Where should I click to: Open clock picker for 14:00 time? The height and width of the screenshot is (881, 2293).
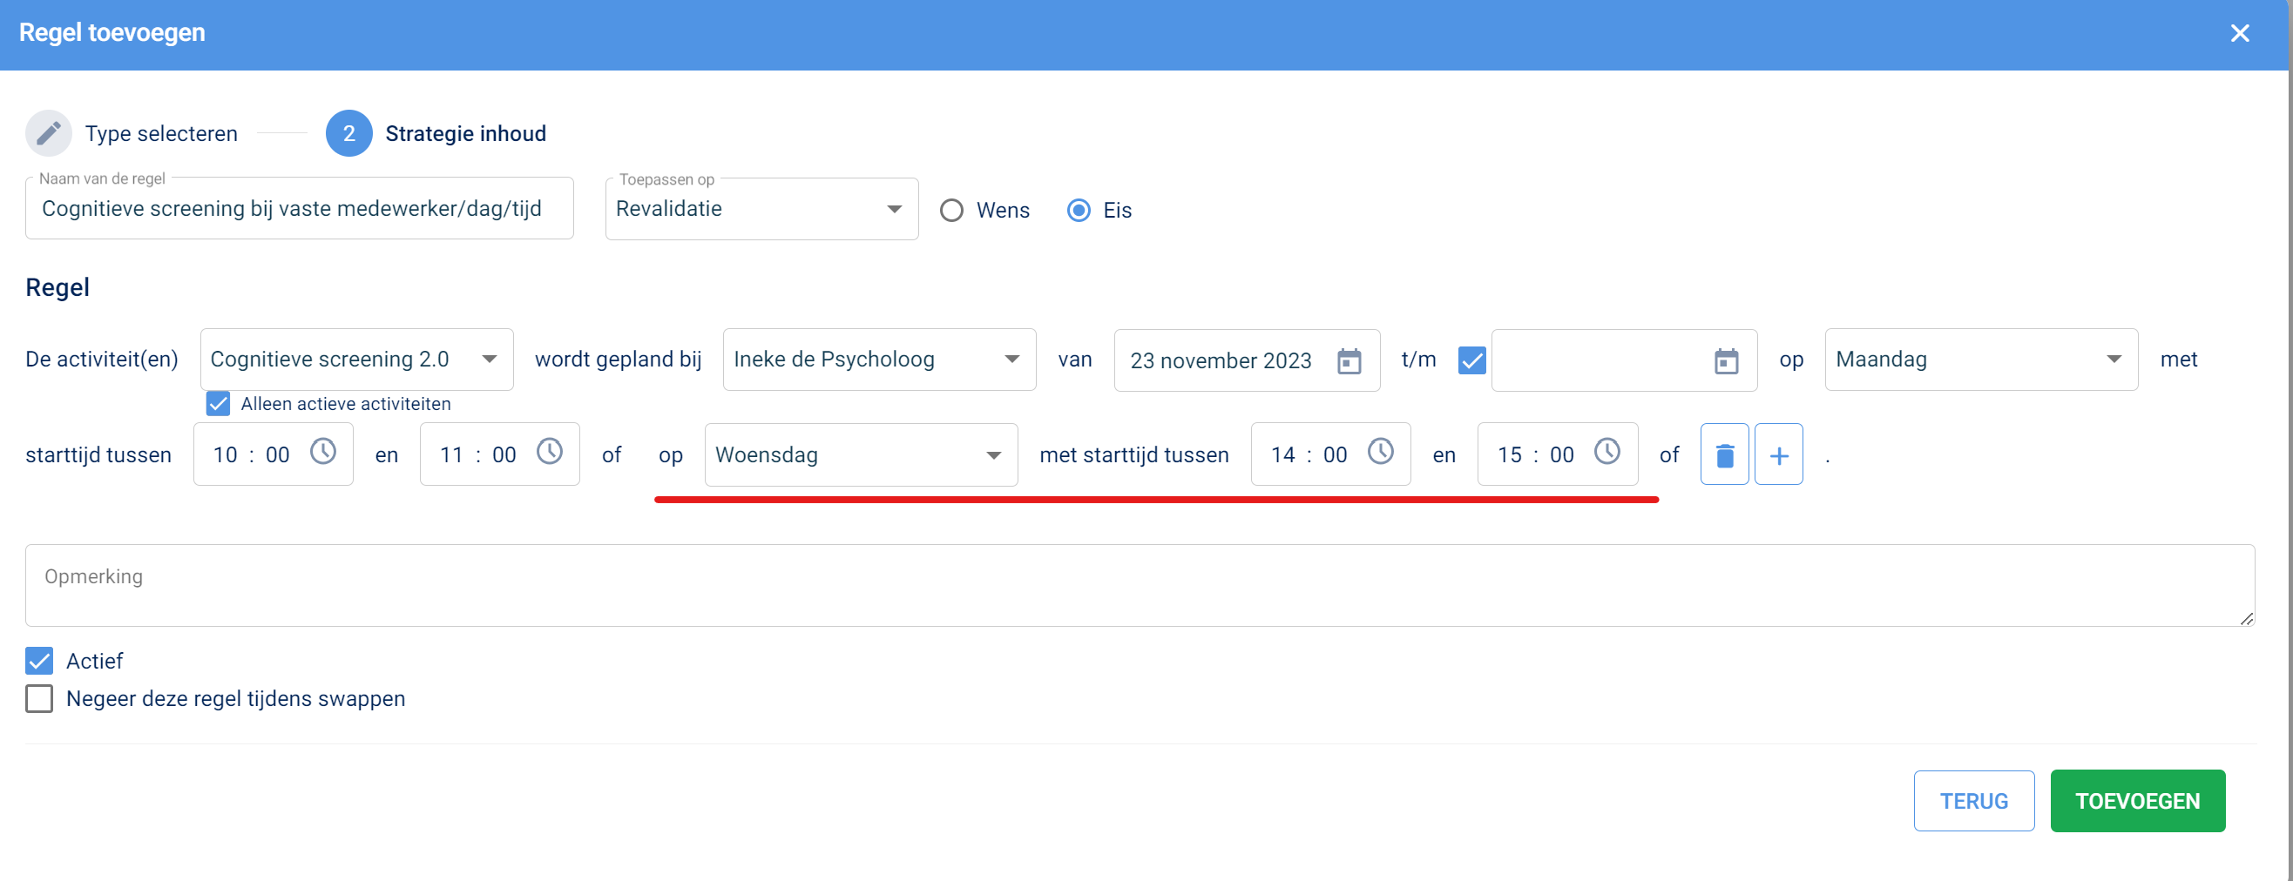(1381, 452)
